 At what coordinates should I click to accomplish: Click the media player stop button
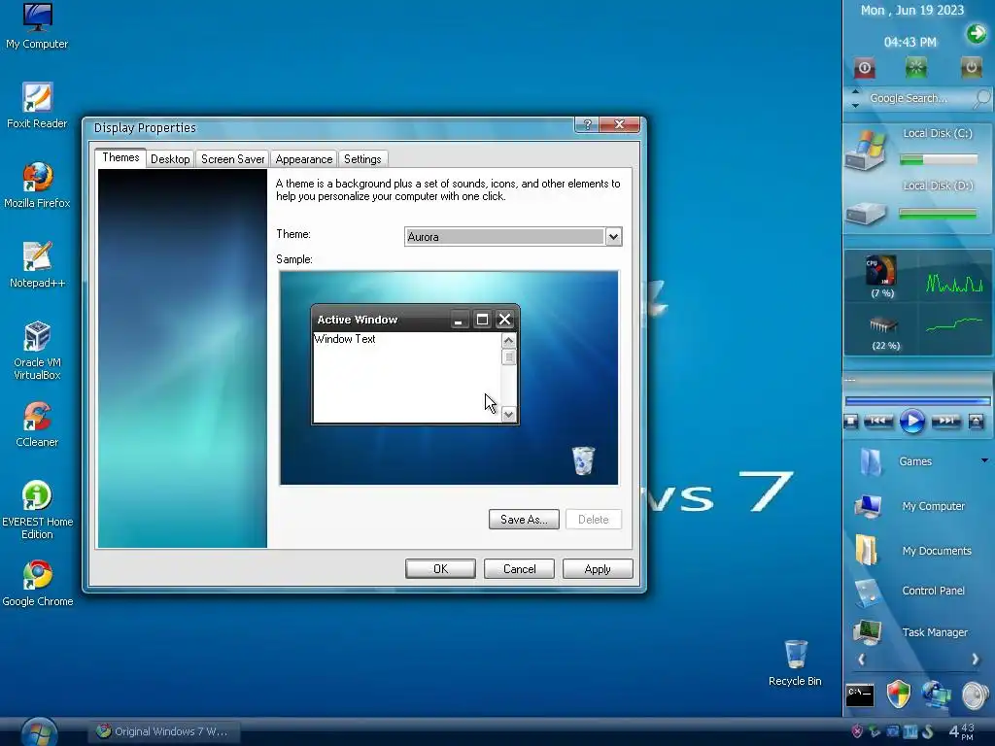pos(851,421)
